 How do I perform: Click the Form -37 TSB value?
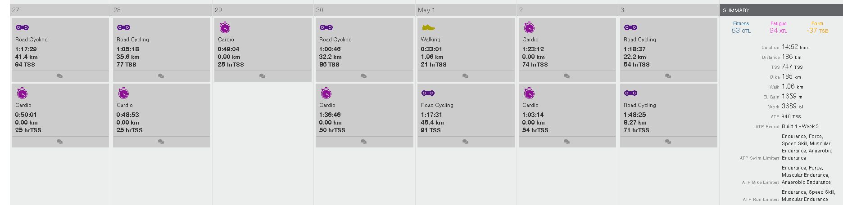coord(817,31)
